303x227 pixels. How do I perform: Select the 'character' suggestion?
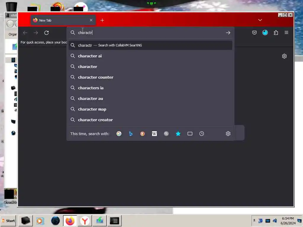tap(150, 67)
